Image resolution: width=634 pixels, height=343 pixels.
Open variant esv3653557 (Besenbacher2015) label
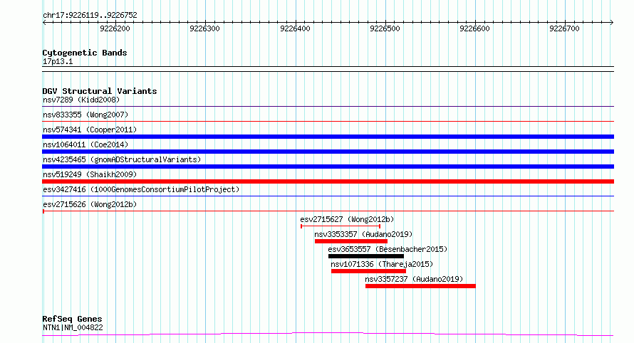pyautogui.click(x=388, y=249)
